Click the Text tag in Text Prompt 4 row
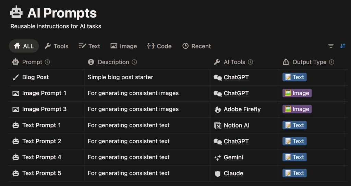 pos(294,157)
